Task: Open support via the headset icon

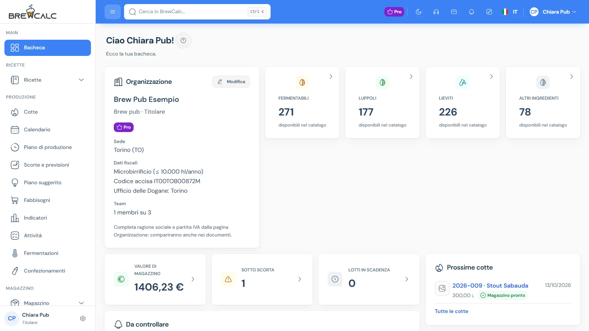Action: [436, 12]
